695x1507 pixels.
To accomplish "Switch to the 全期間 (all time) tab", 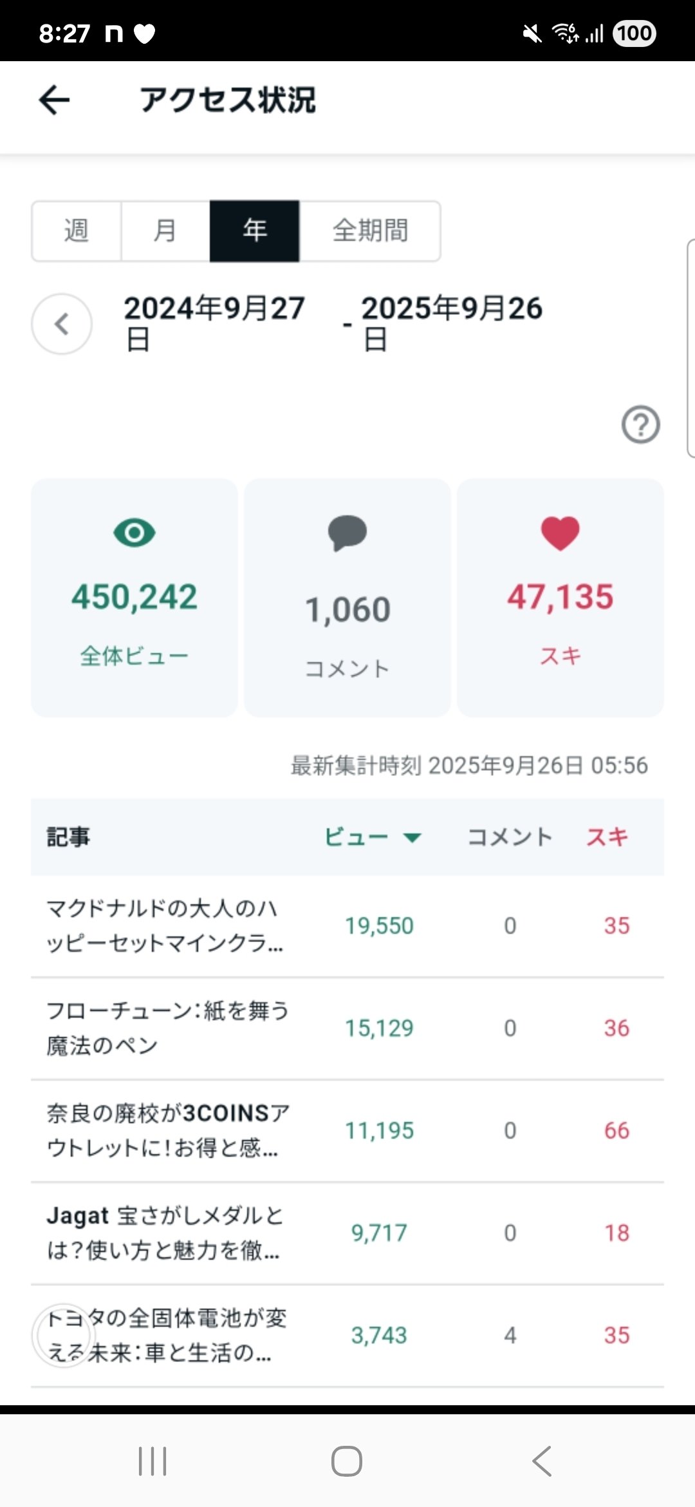I will [370, 231].
